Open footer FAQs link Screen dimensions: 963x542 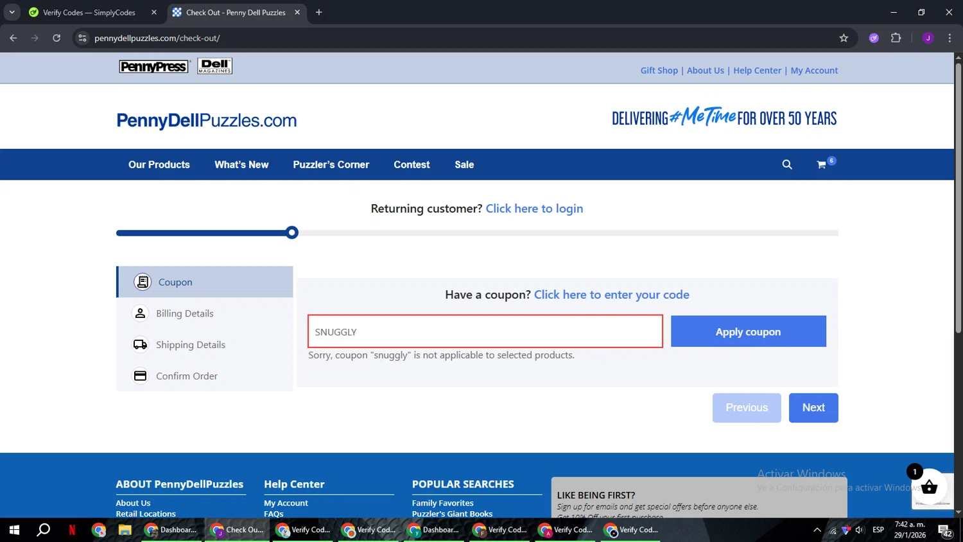[x=273, y=514]
